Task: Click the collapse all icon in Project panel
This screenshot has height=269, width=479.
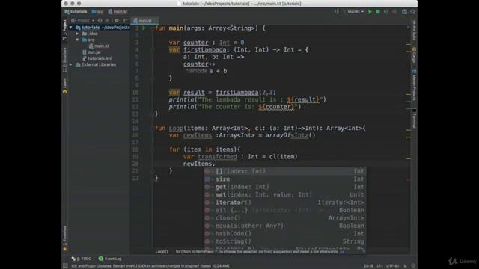Action: point(107,20)
